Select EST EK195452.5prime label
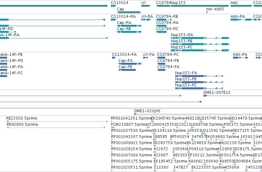Image resolution: width=262 pixels, height=172 pixels. pos(170,161)
